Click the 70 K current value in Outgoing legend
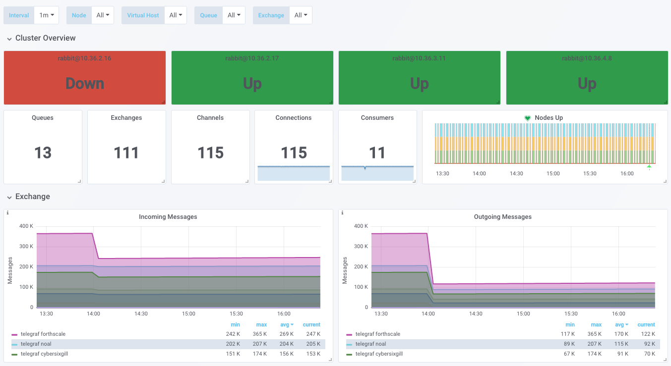 (x=649, y=354)
